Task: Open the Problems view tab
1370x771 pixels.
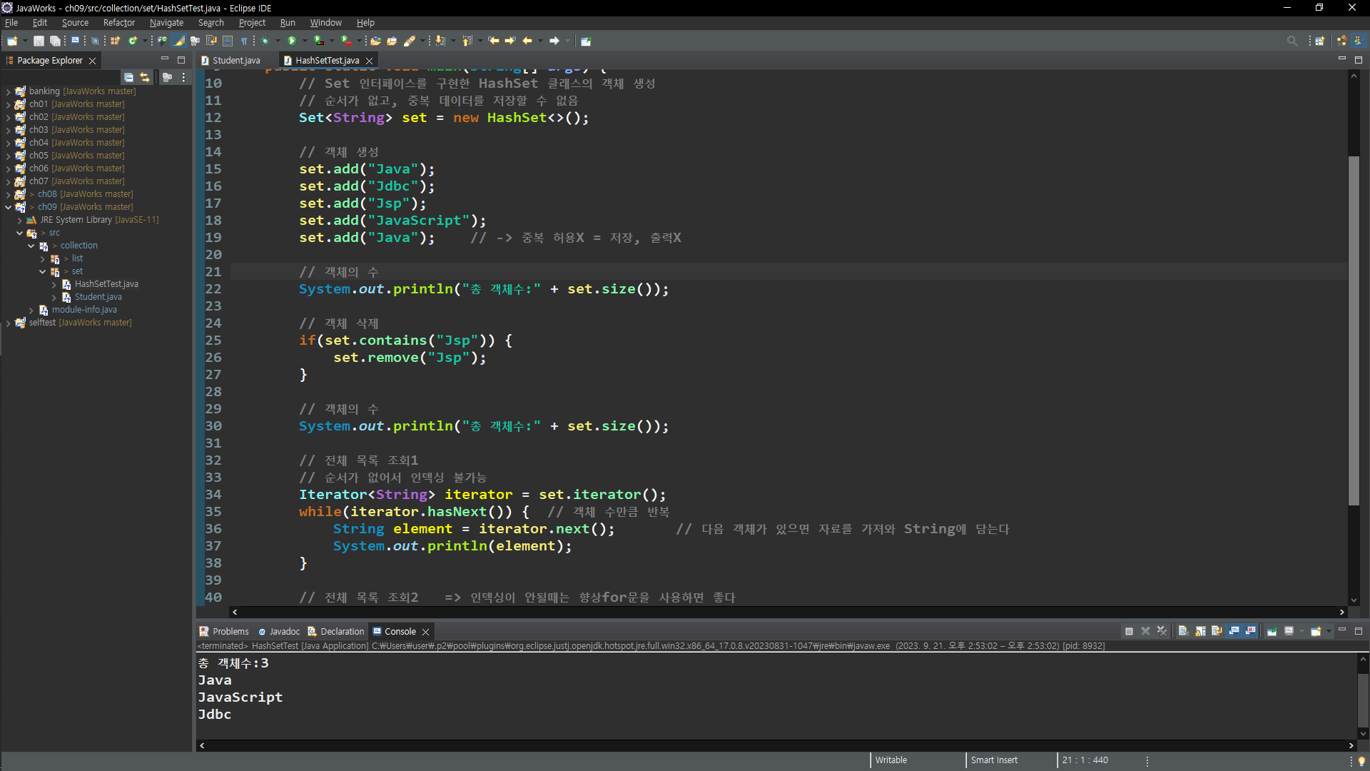Action: (x=230, y=632)
